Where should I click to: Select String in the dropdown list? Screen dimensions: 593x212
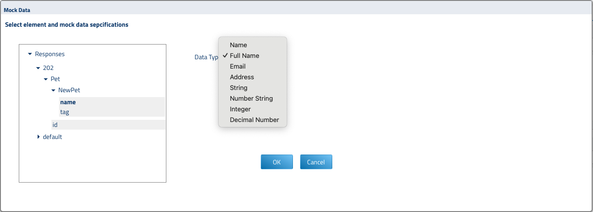238,88
